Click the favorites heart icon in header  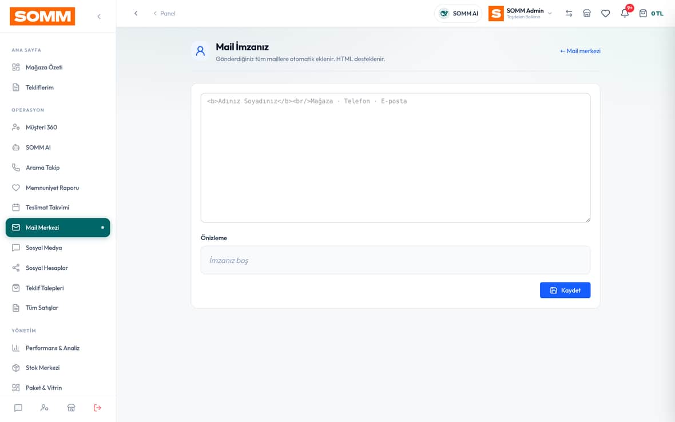coord(605,13)
